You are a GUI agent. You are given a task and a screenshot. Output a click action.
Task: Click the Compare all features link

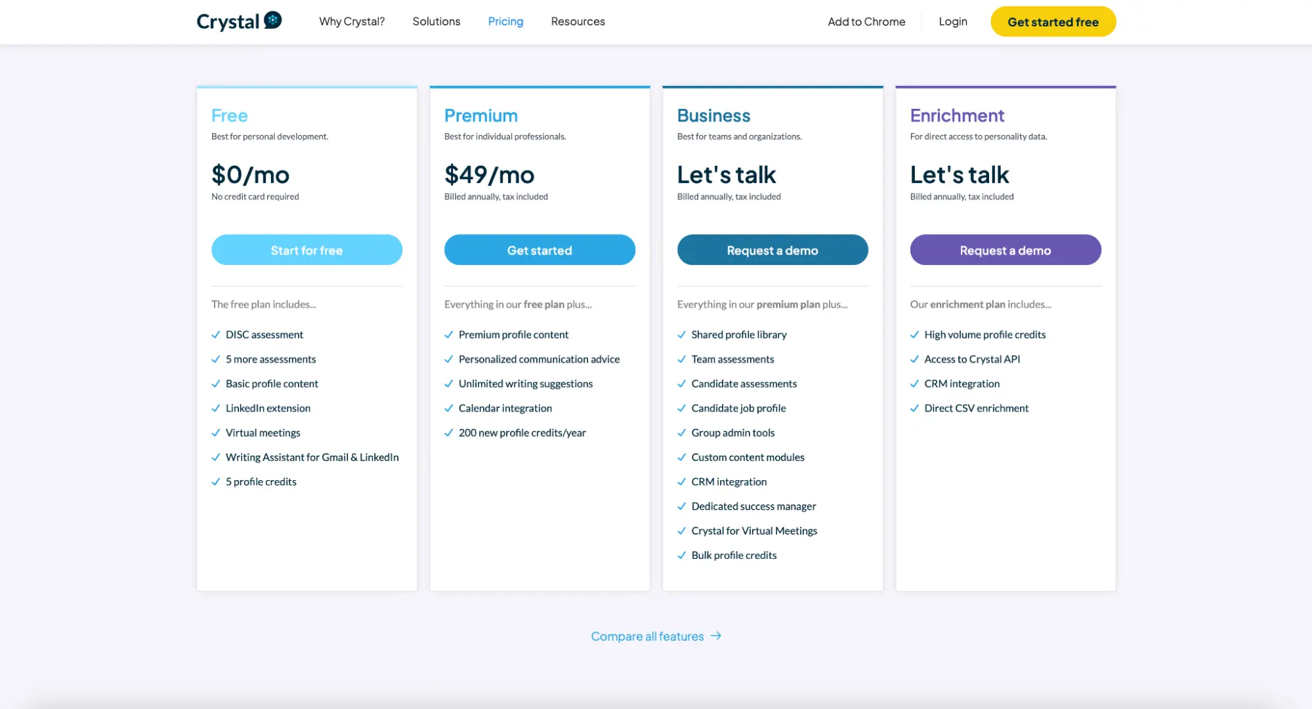pyautogui.click(x=656, y=635)
